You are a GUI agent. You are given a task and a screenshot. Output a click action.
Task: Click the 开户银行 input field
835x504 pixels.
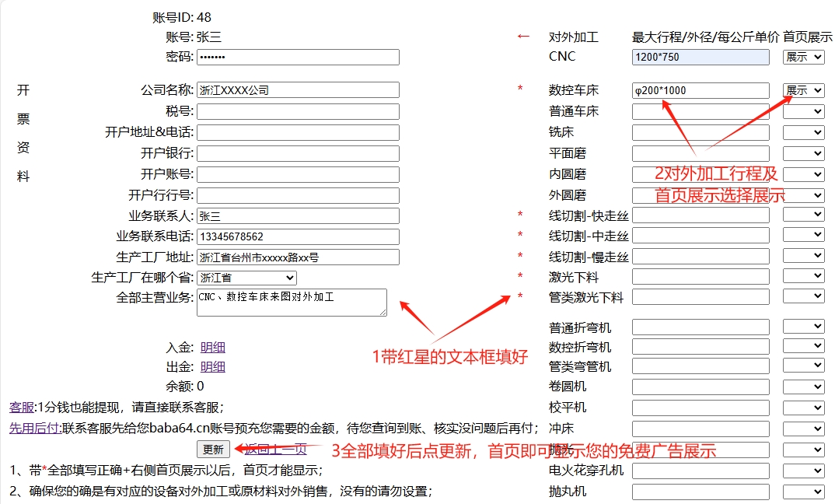tap(298, 153)
